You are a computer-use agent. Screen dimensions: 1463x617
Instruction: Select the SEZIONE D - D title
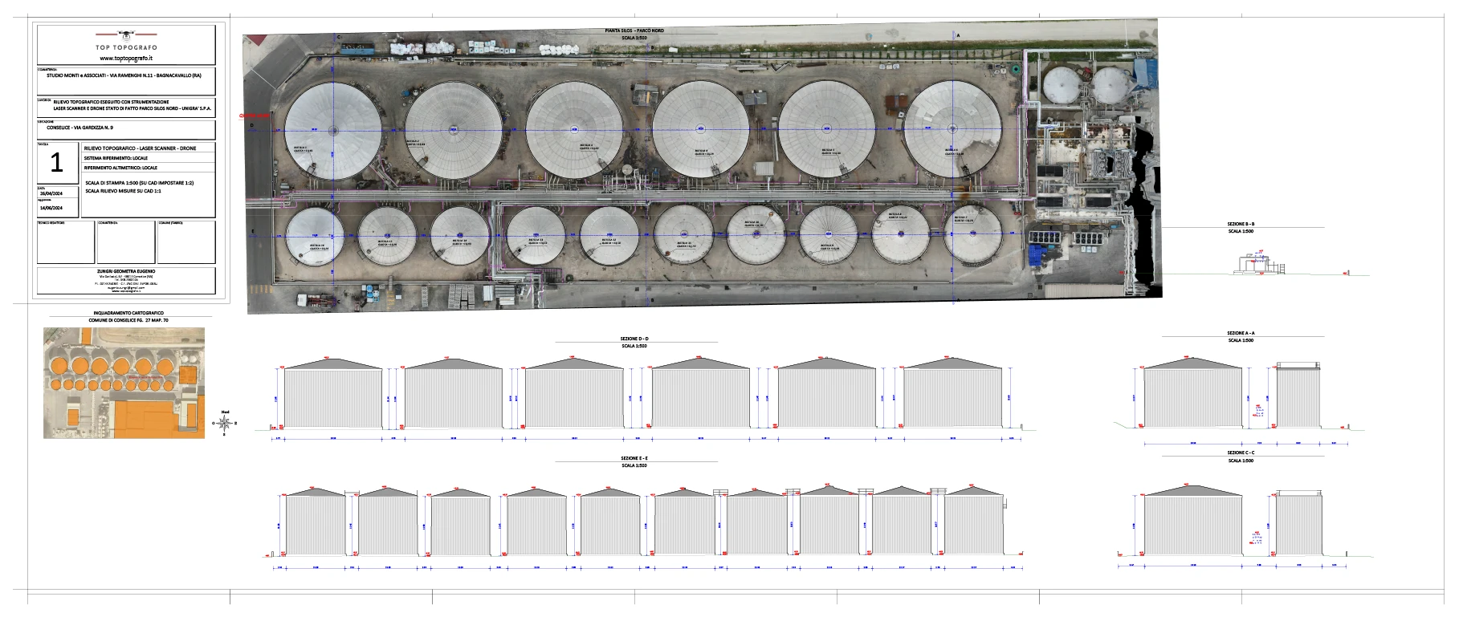tap(634, 339)
